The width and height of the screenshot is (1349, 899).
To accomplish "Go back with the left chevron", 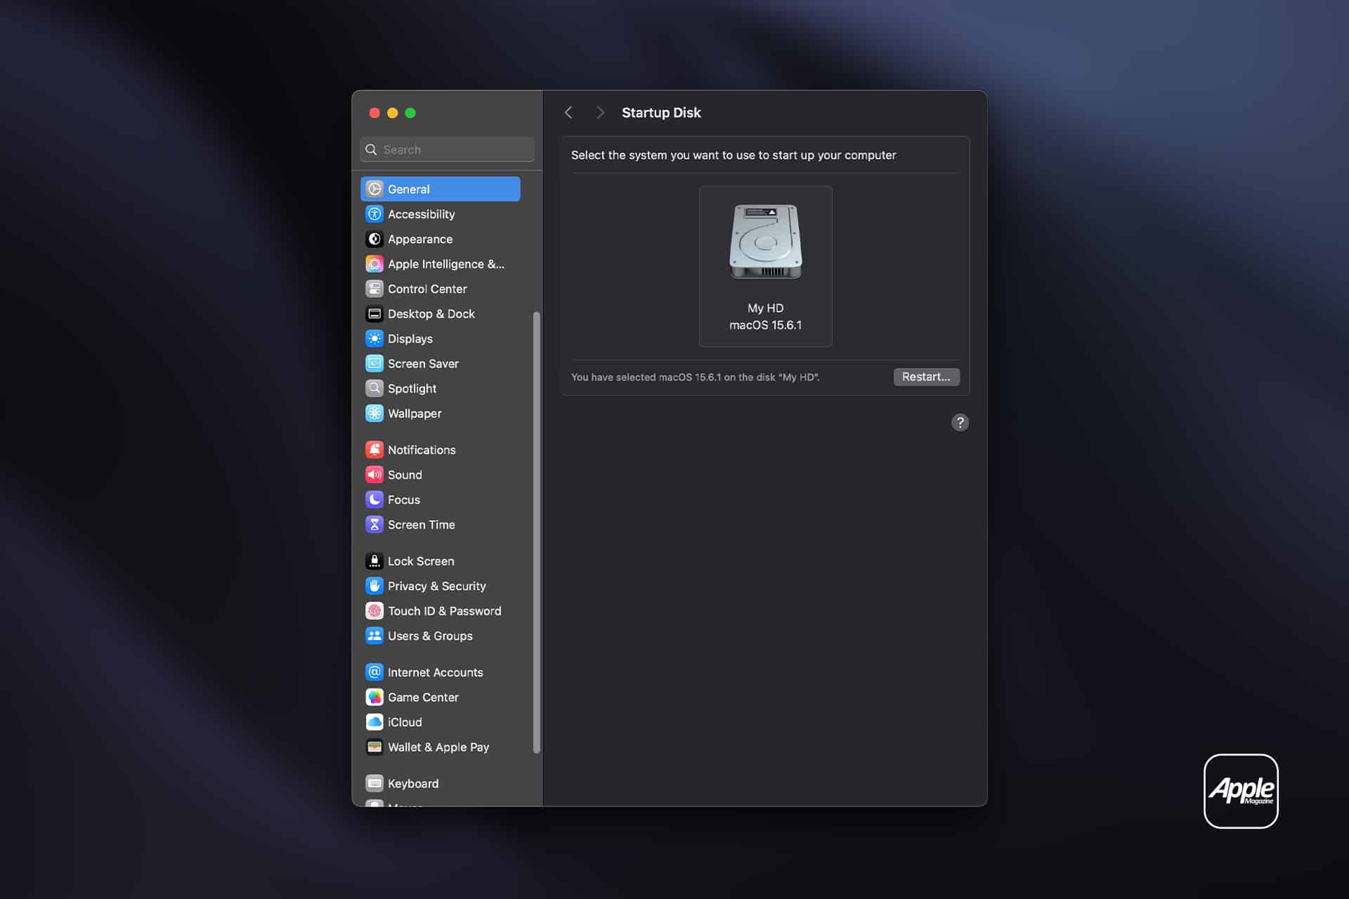I will pos(569,112).
